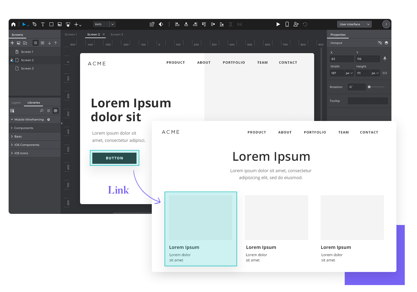Select the Rectangle shape tool
Image resolution: width=417 pixels, height=292 pixels.
coord(51,24)
